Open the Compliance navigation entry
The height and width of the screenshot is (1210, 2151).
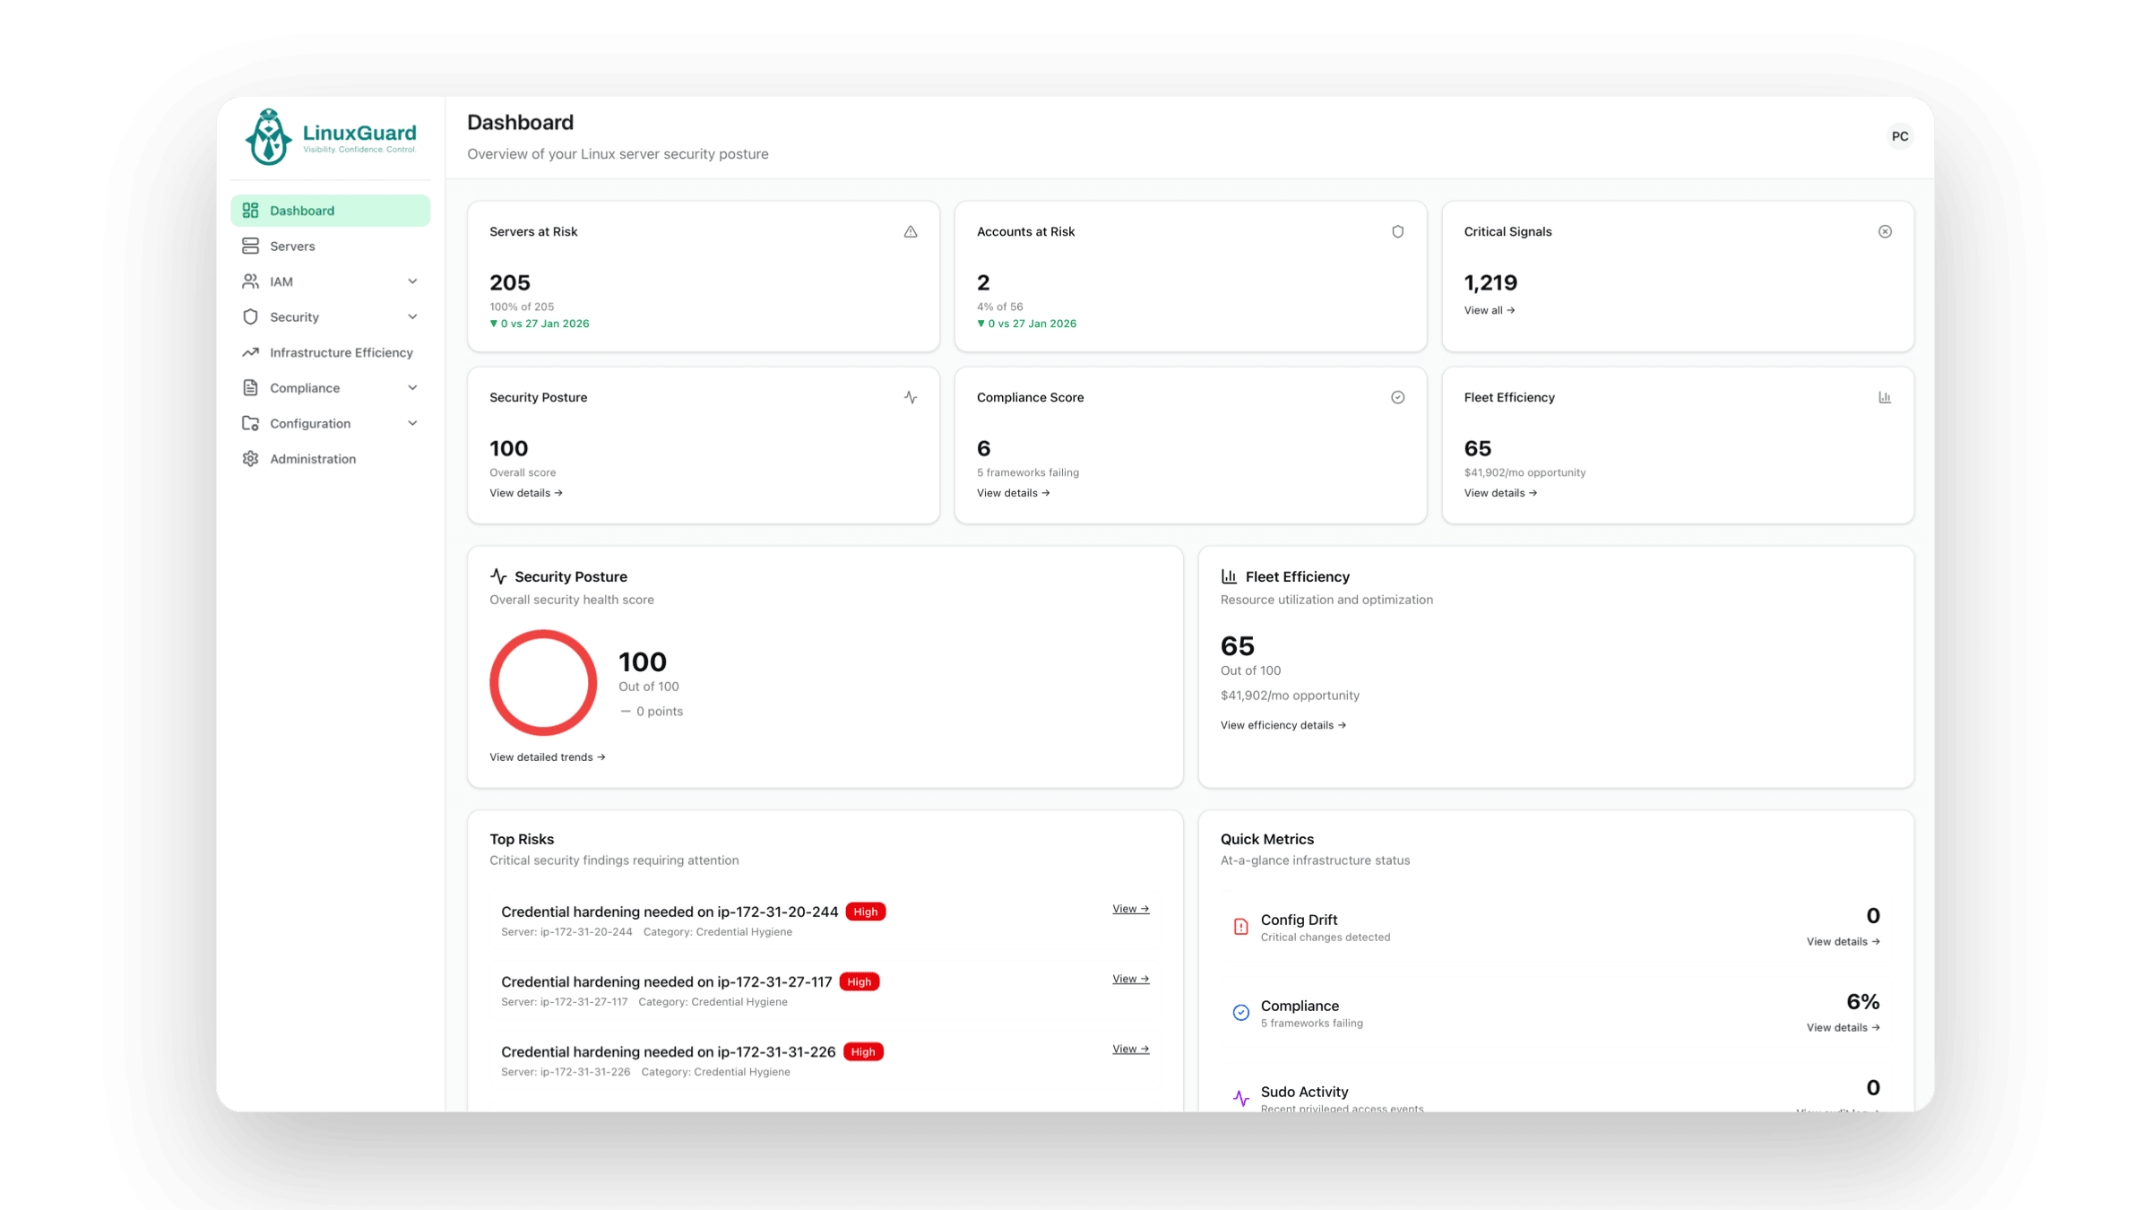pyautogui.click(x=306, y=387)
